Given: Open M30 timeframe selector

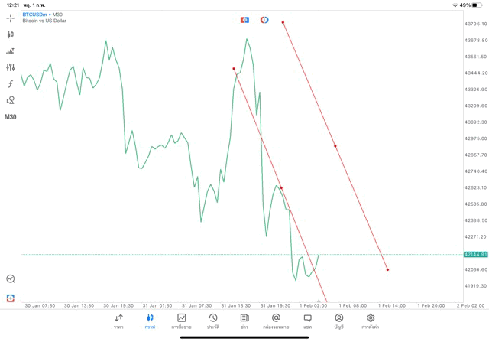Looking at the screenshot, I should 10,117.
